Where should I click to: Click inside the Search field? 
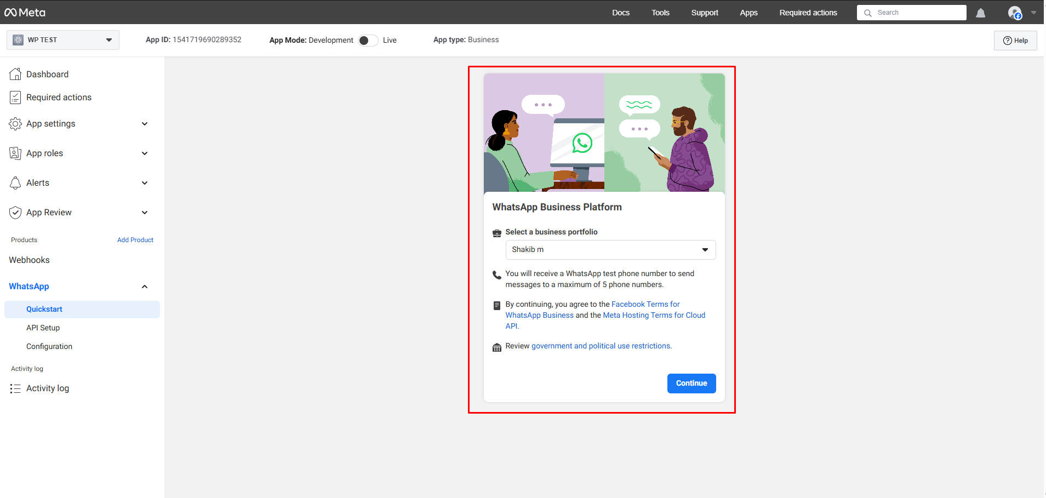click(911, 12)
